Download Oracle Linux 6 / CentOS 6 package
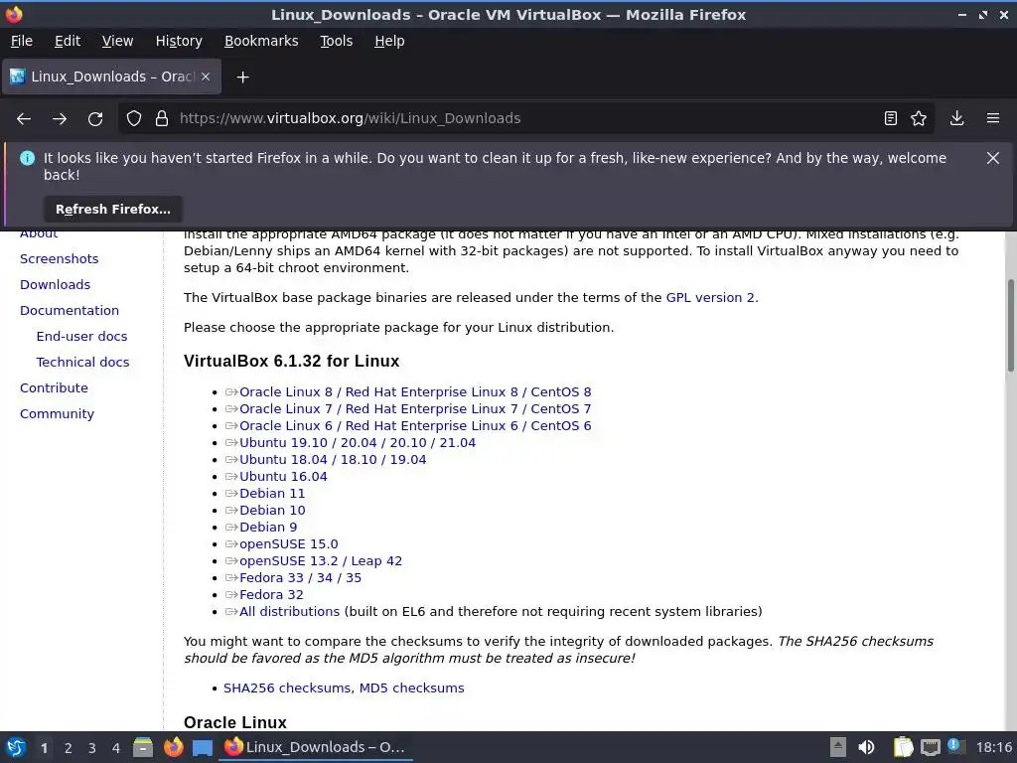 pos(415,425)
